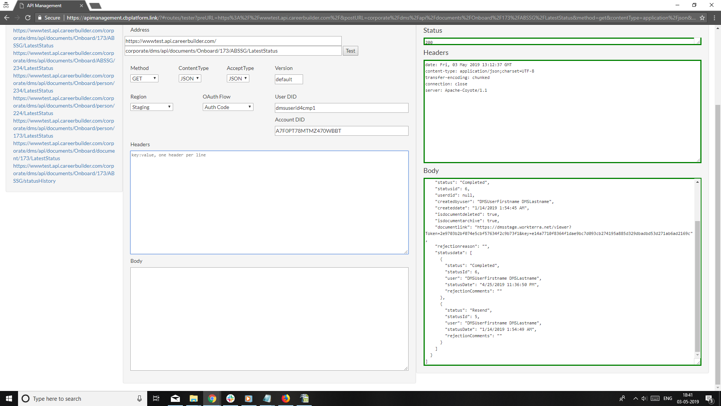Click the base address URL field
The height and width of the screenshot is (406, 721).
click(x=233, y=41)
